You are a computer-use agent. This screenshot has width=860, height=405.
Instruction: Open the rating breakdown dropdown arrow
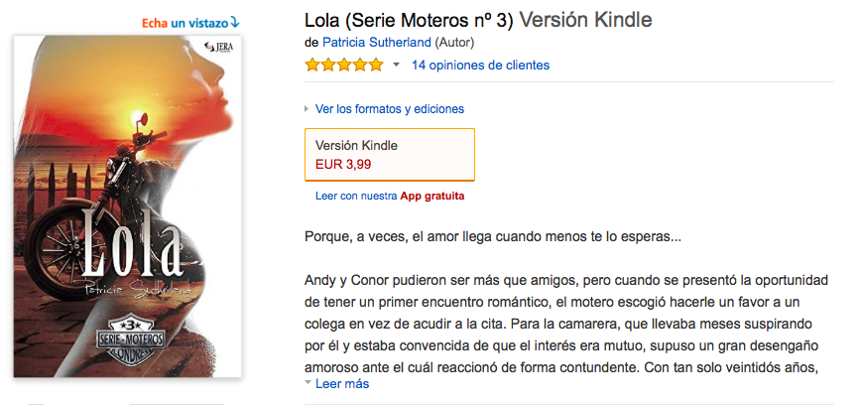[x=397, y=66]
